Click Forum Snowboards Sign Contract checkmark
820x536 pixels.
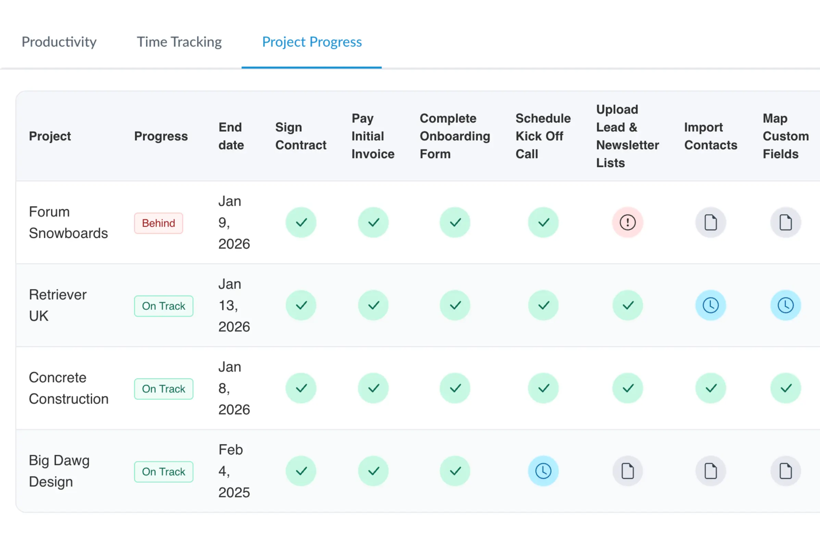(301, 222)
